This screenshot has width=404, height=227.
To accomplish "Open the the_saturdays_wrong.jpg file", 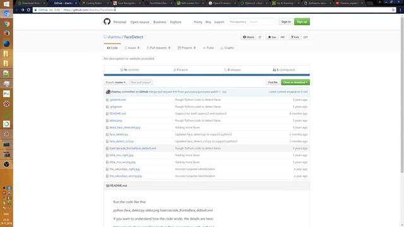I will (126, 176).
